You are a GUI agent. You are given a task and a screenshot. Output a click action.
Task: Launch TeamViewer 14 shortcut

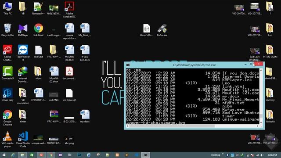click(x=23, y=53)
